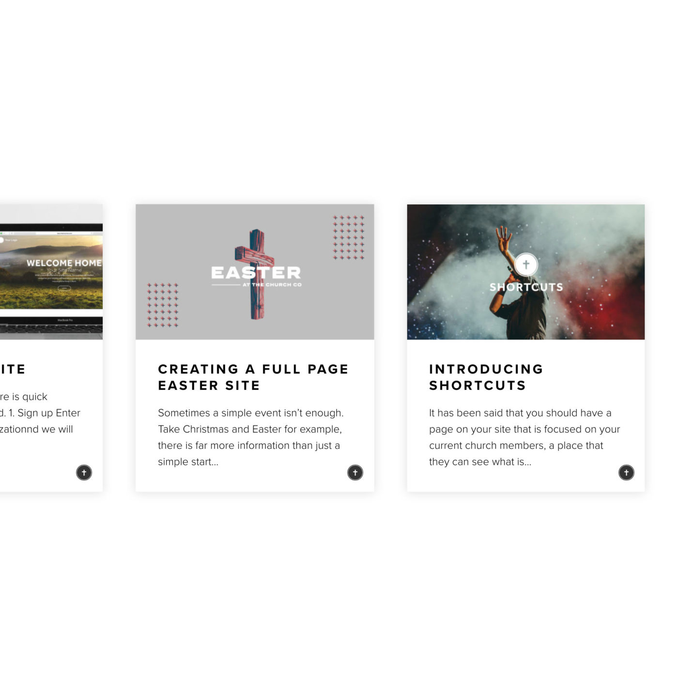This screenshot has width=678, height=678.
Task: Click the 'It has been said' excerpt text
Action: [524, 437]
